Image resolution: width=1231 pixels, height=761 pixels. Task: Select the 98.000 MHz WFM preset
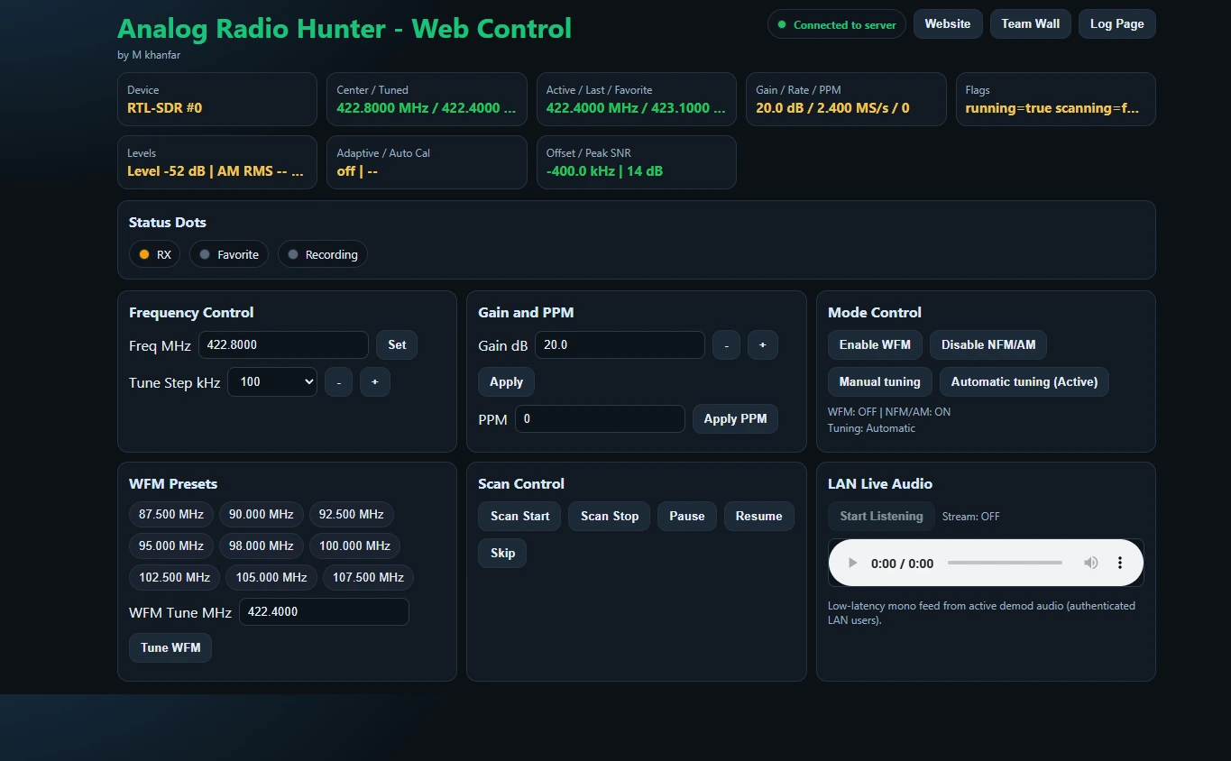tap(261, 546)
